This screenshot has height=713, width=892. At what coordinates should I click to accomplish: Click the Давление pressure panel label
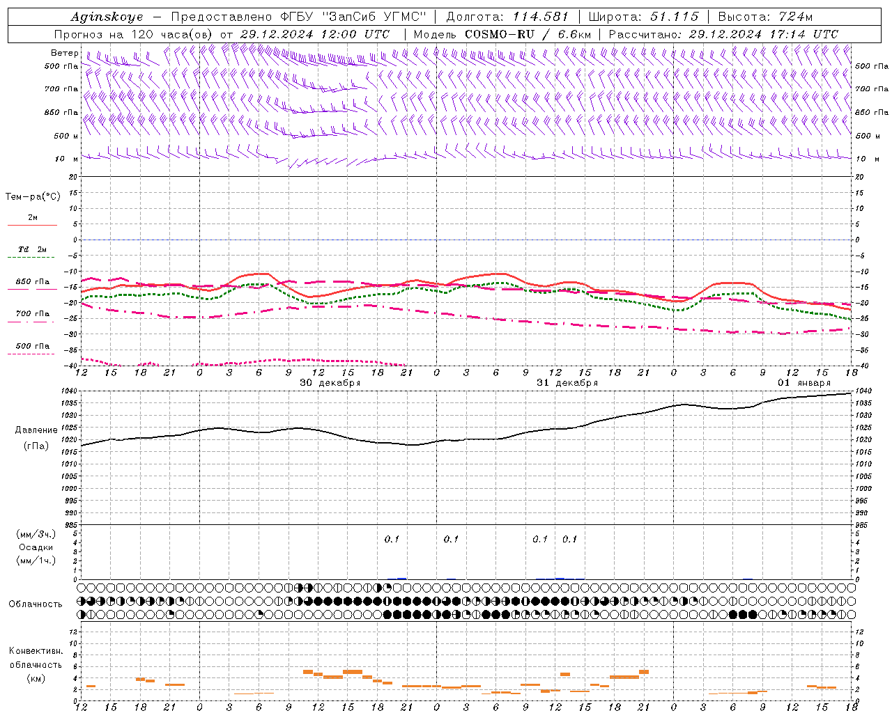pyautogui.click(x=36, y=430)
